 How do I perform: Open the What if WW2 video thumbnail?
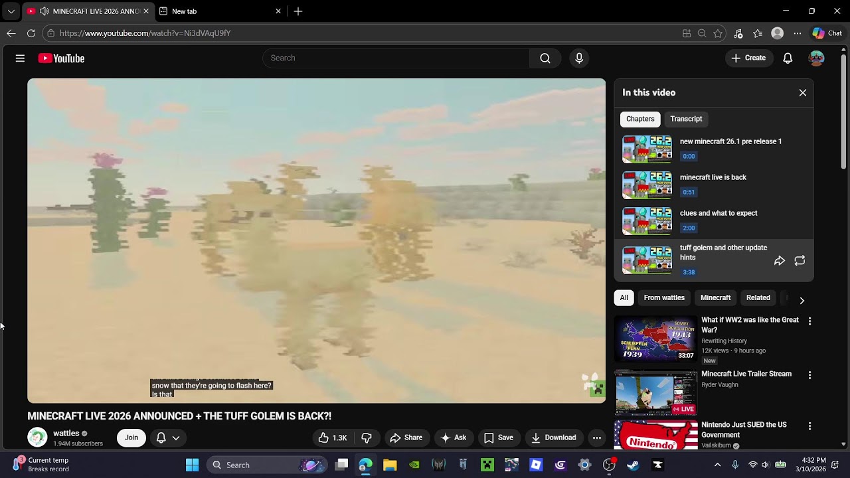pyautogui.click(x=655, y=339)
